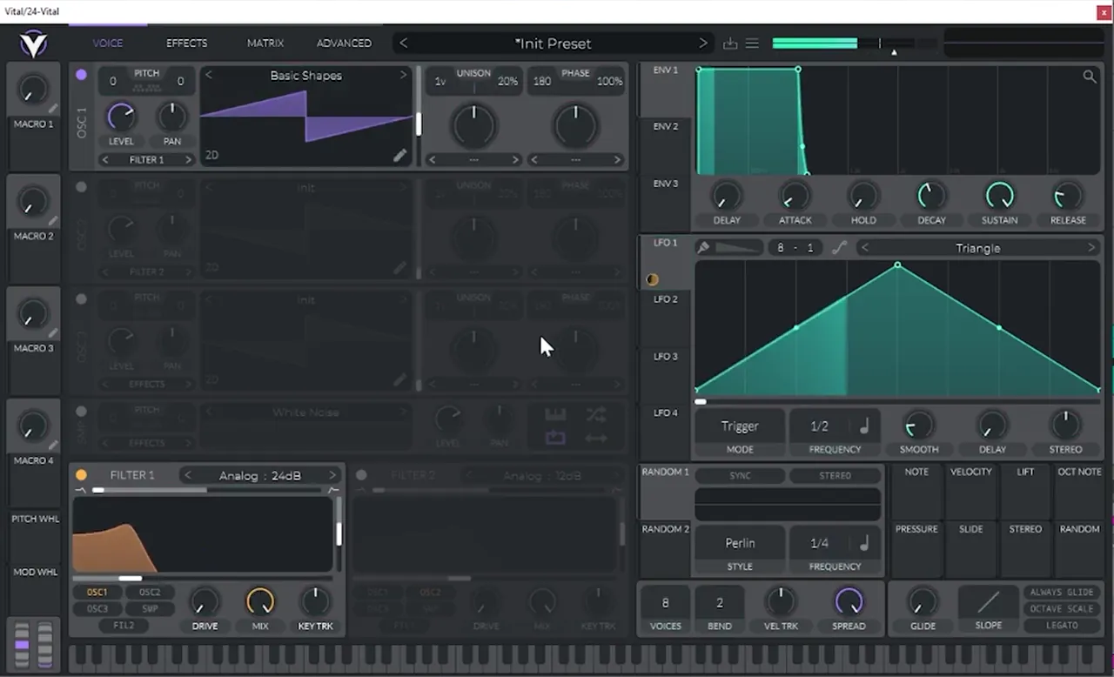The image size is (1114, 677).
Task: Click the Init Preset name display
Action: point(553,44)
